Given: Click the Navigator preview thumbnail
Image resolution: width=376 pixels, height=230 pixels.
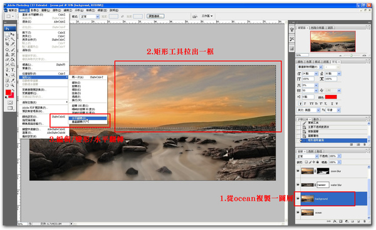Looking at the screenshot, I should tap(333, 41).
